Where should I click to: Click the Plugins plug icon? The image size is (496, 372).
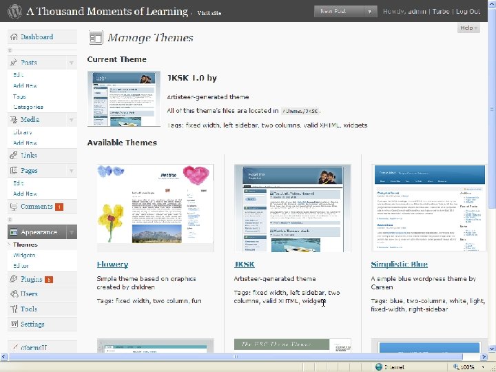point(14,279)
